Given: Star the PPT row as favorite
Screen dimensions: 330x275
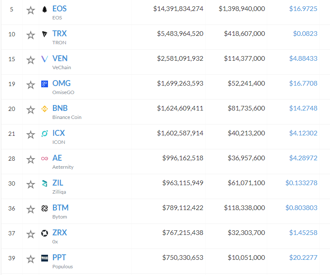Looking at the screenshot, I should click(x=30, y=259).
